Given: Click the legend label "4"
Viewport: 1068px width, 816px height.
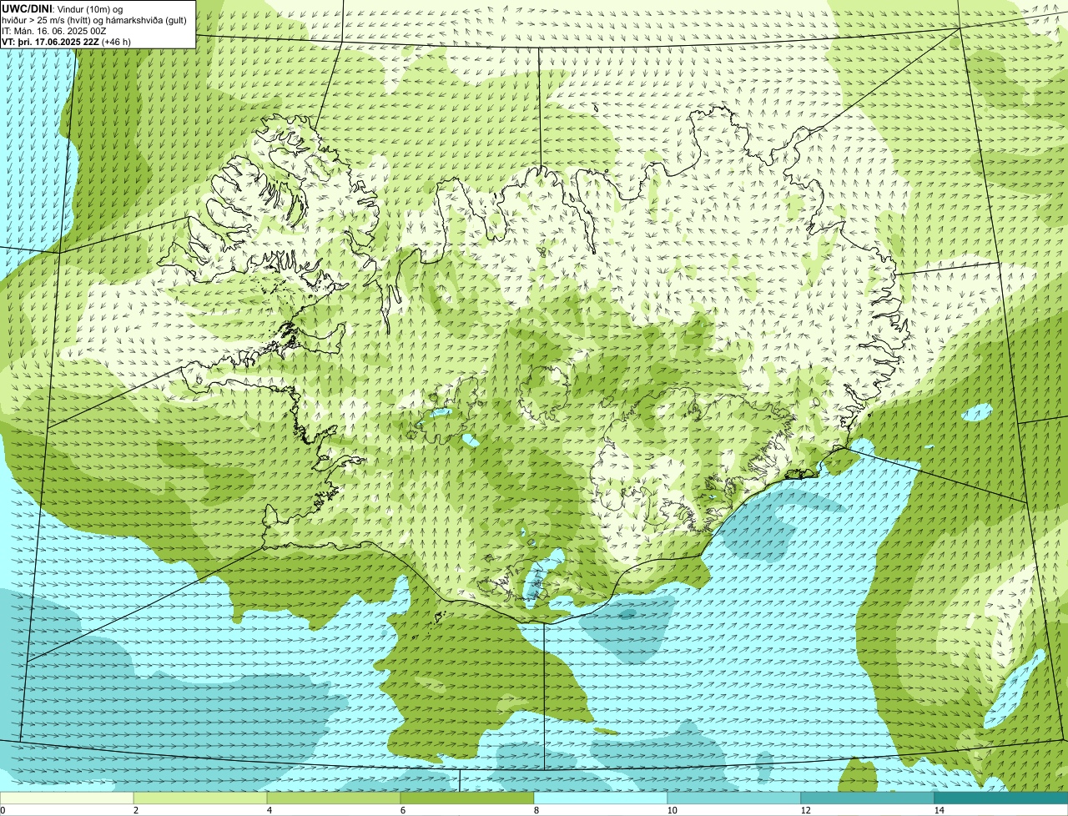Looking at the screenshot, I should click(269, 810).
